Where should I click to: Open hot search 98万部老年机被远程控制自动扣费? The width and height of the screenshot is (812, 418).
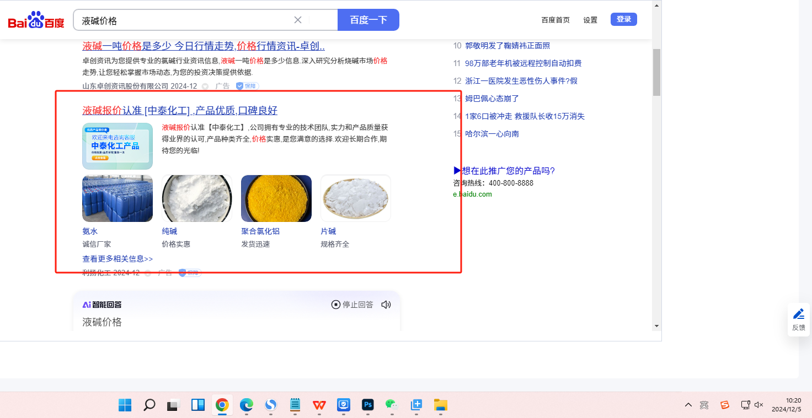pos(523,63)
